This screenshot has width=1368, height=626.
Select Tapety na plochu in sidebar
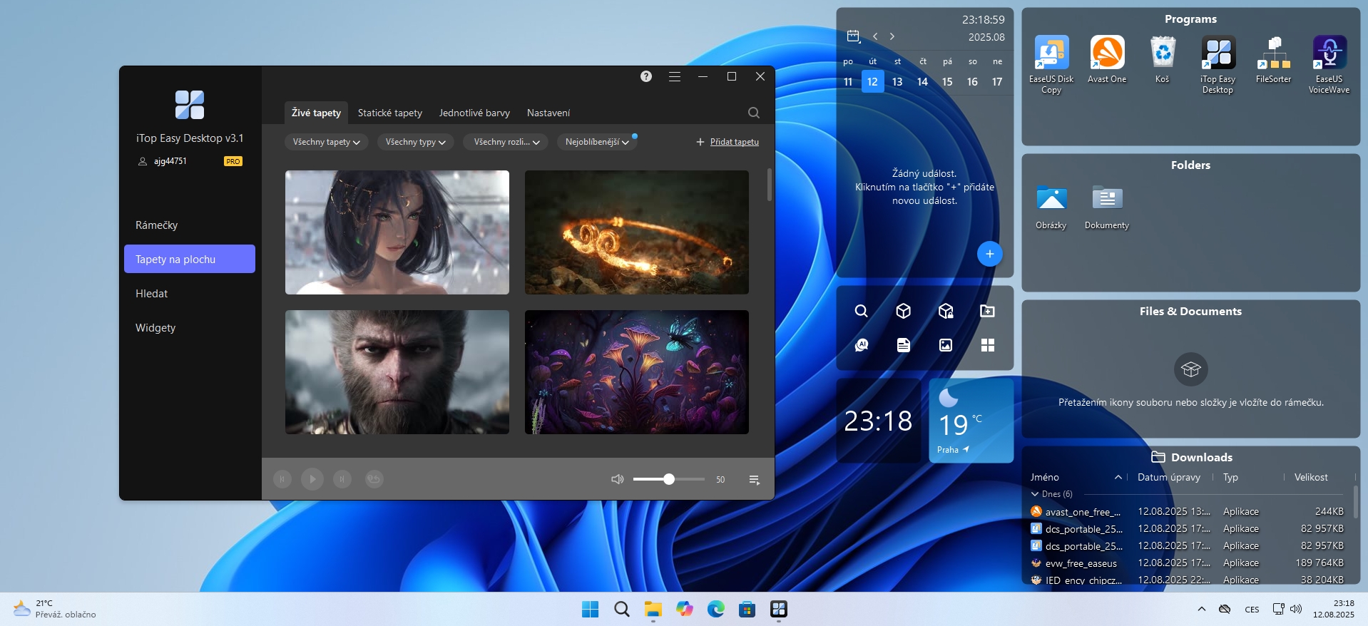(x=190, y=259)
